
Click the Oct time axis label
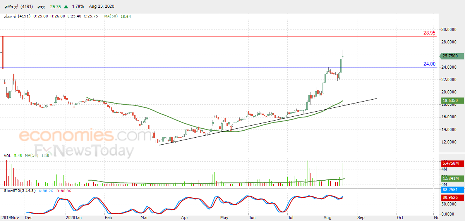pyautogui.click(x=400, y=218)
